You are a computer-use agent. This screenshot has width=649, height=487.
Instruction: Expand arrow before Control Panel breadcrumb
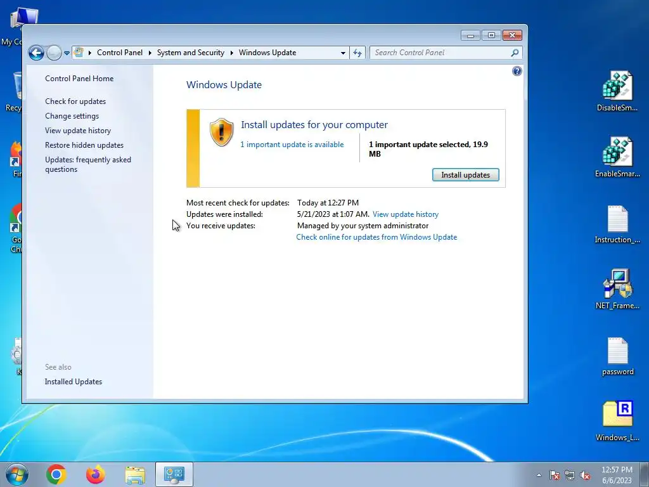tap(90, 53)
